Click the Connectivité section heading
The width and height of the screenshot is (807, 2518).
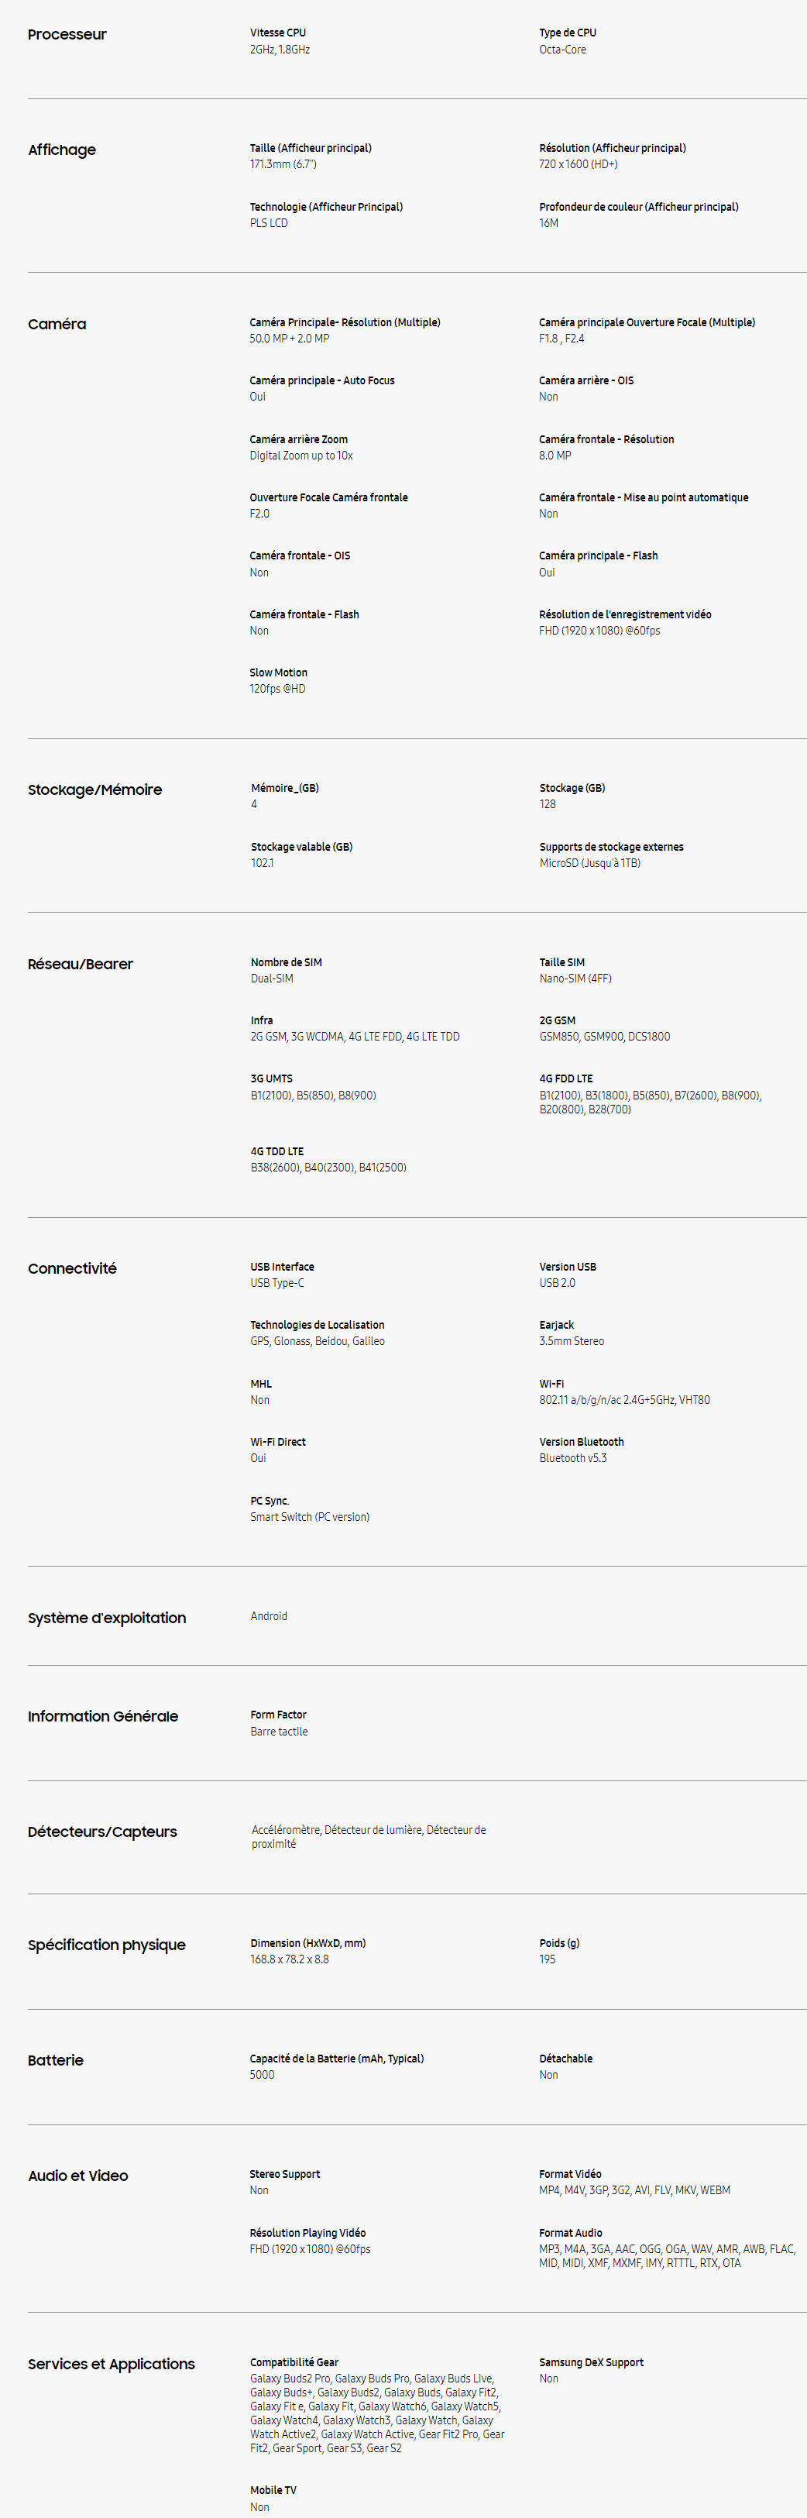click(72, 1268)
